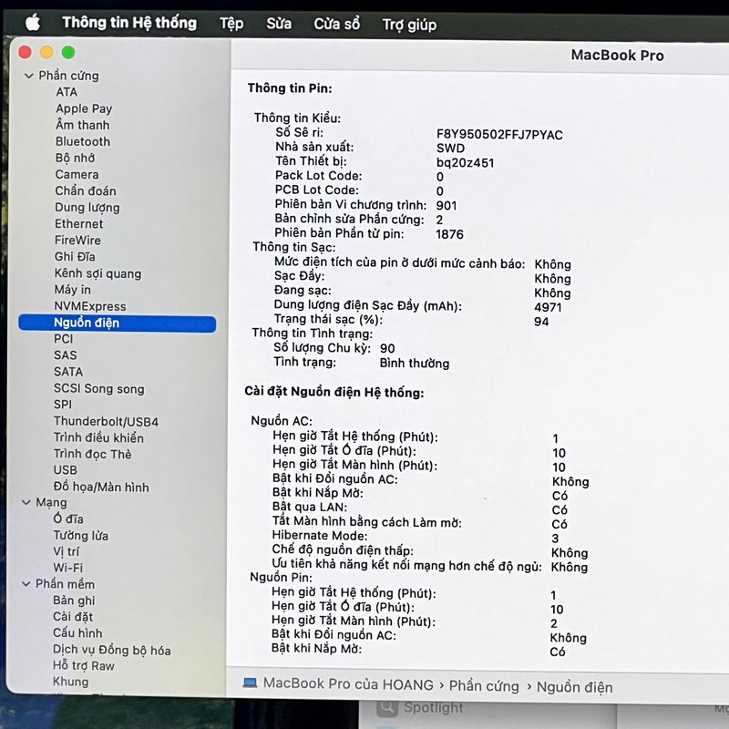
Task: Open the Sửa menu
Action: coord(279,24)
